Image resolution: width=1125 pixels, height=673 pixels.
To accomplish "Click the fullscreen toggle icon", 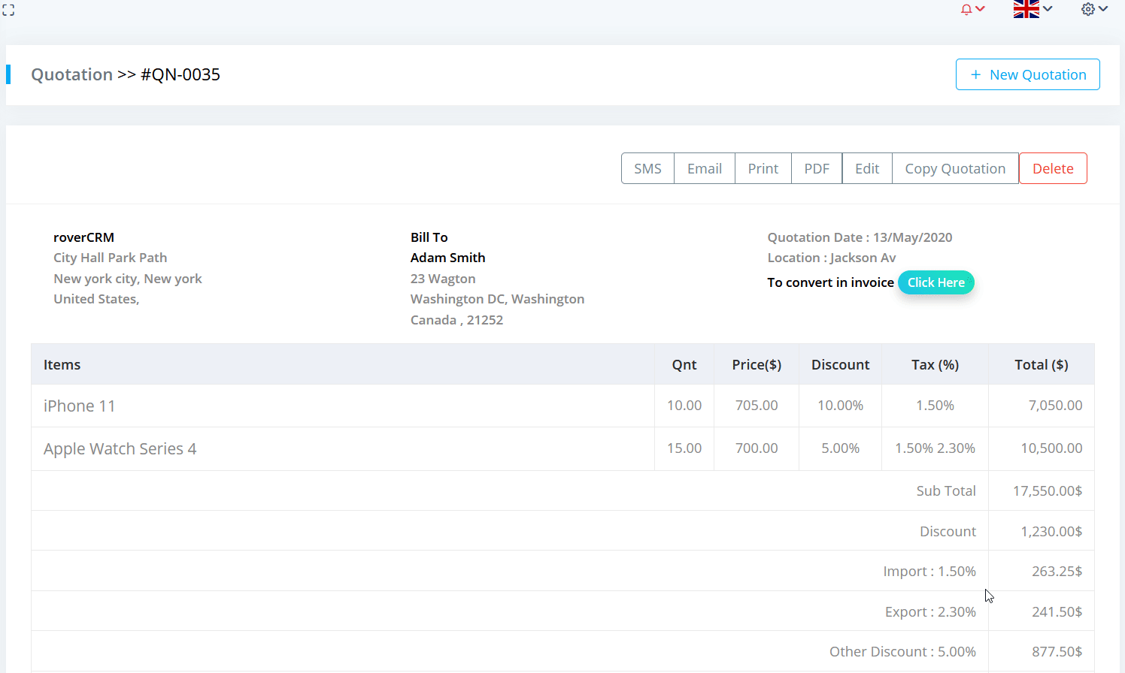I will (x=8, y=10).
